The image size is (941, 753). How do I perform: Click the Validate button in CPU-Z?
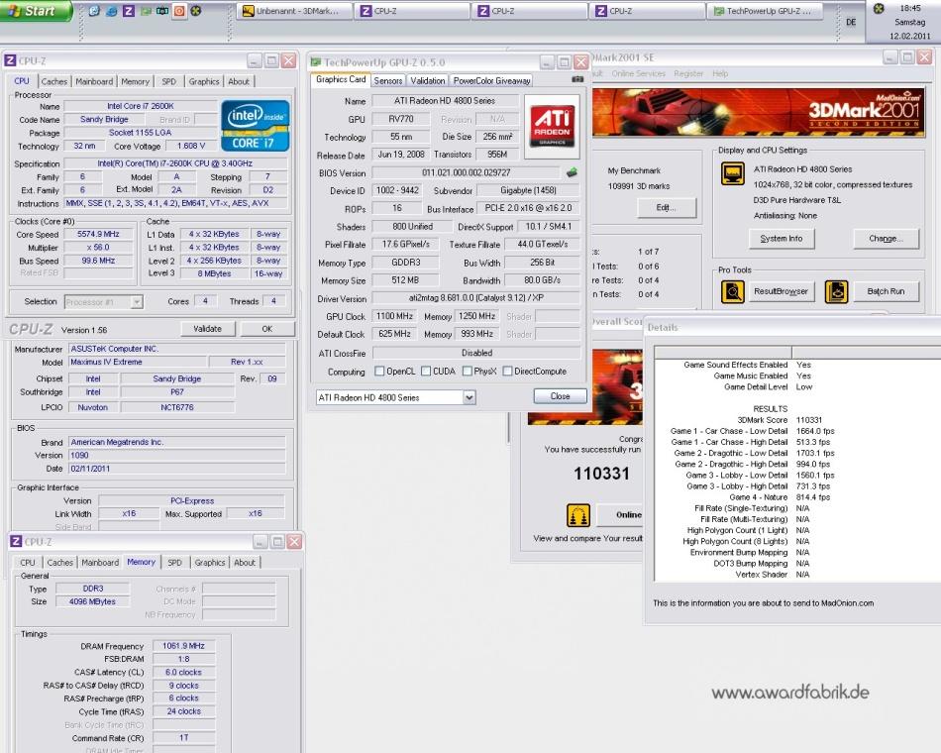(208, 329)
